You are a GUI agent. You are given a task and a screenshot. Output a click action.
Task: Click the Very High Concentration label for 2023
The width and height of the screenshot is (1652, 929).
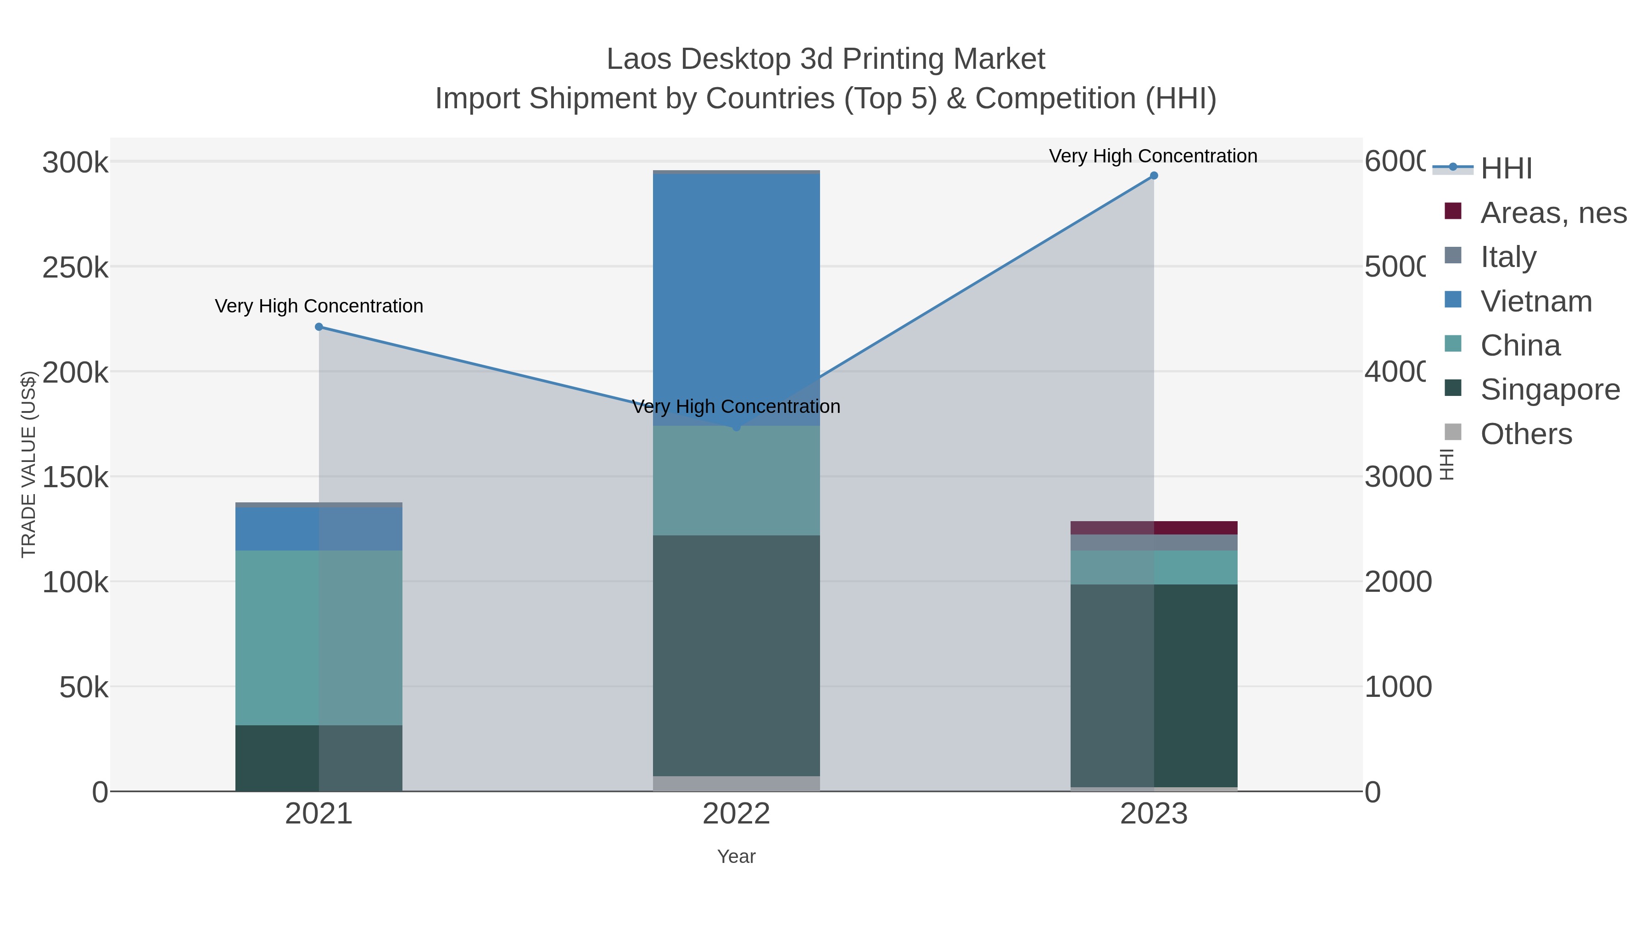click(x=1153, y=156)
